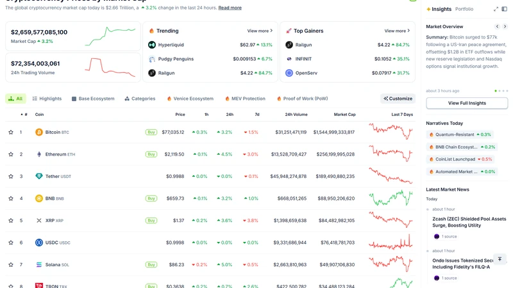This screenshot has height=288, width=513.
Task: Click the back-to-top arrow button
Action: coord(500,259)
